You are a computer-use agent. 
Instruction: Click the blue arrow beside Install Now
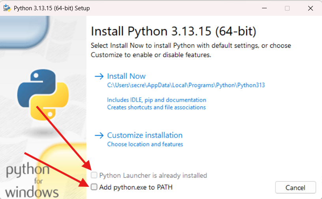[99, 76]
